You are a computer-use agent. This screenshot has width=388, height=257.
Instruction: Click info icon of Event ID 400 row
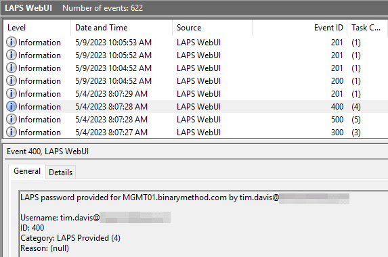[12, 106]
